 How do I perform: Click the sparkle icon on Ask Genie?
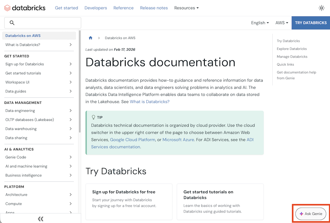point(301,214)
